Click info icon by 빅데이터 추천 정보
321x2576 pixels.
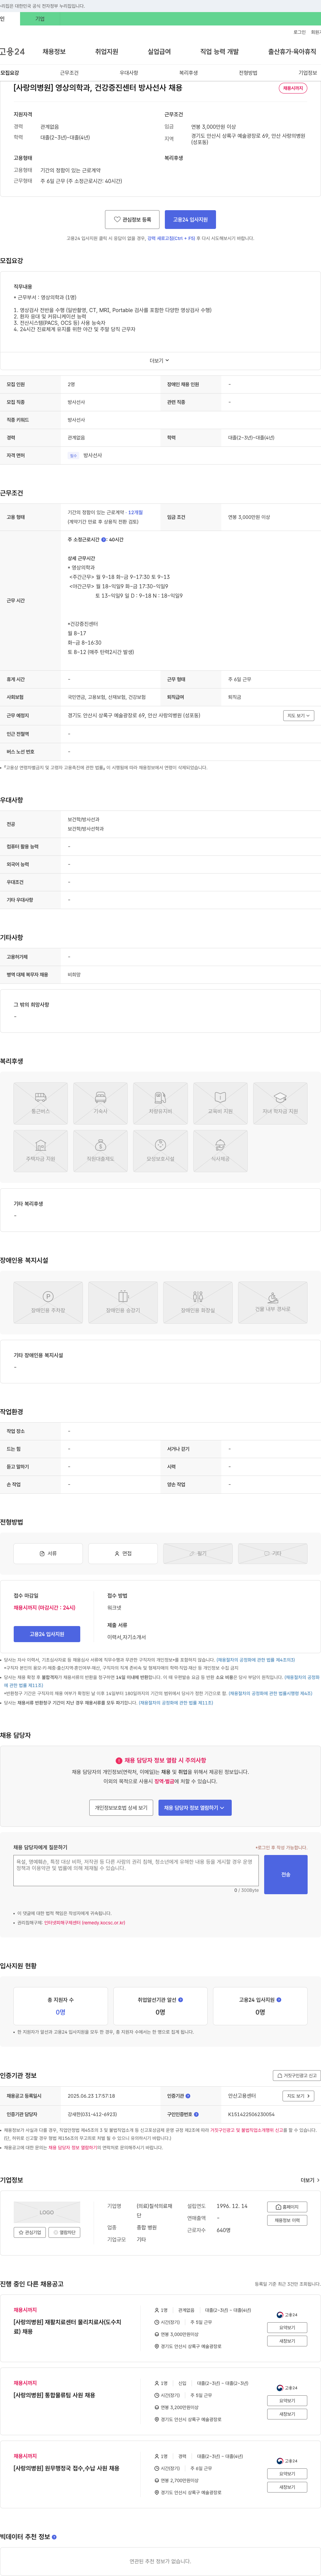pyautogui.click(x=54, y=2537)
